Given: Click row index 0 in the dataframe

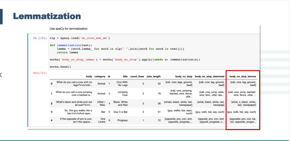Looking at the screenshot, I should tap(52, 84).
